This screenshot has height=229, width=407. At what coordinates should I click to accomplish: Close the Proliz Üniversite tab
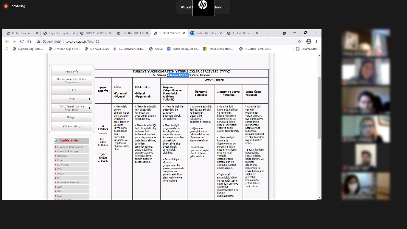coord(37,33)
